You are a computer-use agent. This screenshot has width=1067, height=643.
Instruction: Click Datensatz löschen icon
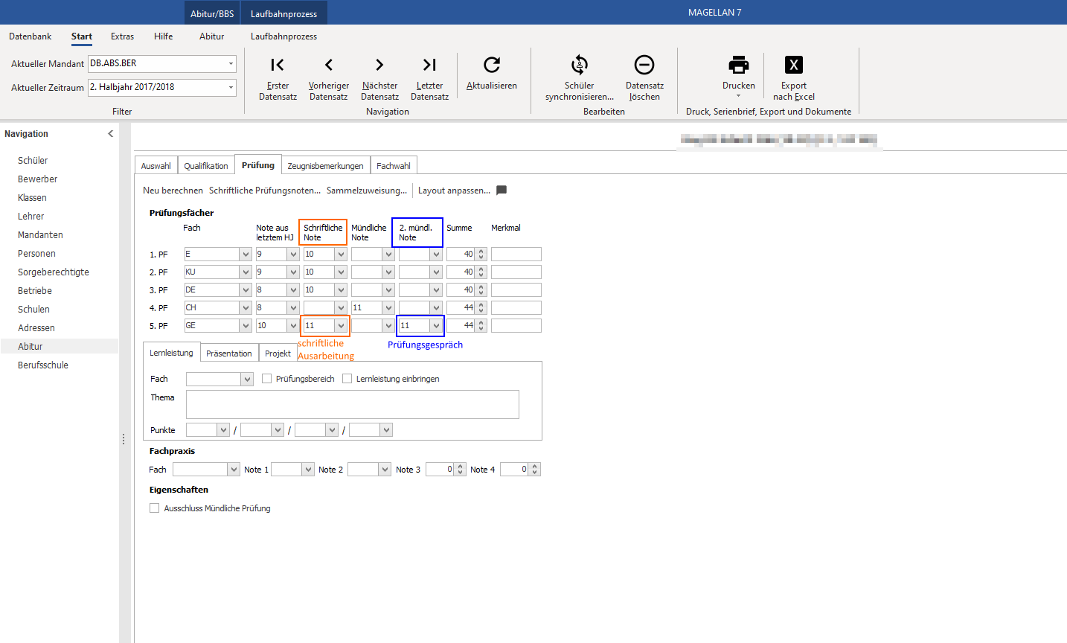pos(644,65)
